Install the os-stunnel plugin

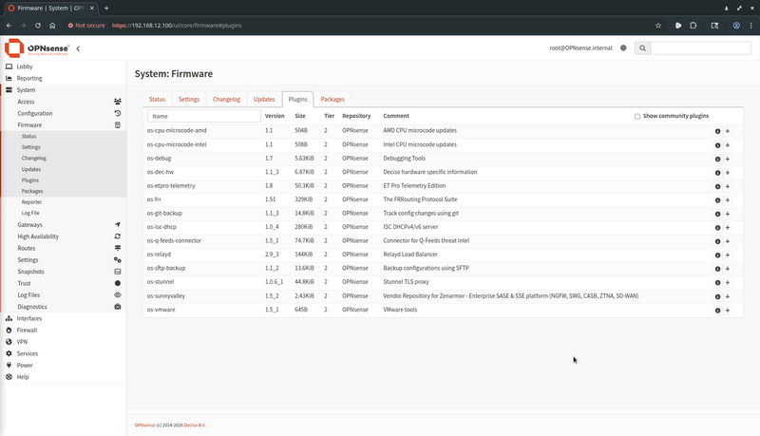click(728, 282)
